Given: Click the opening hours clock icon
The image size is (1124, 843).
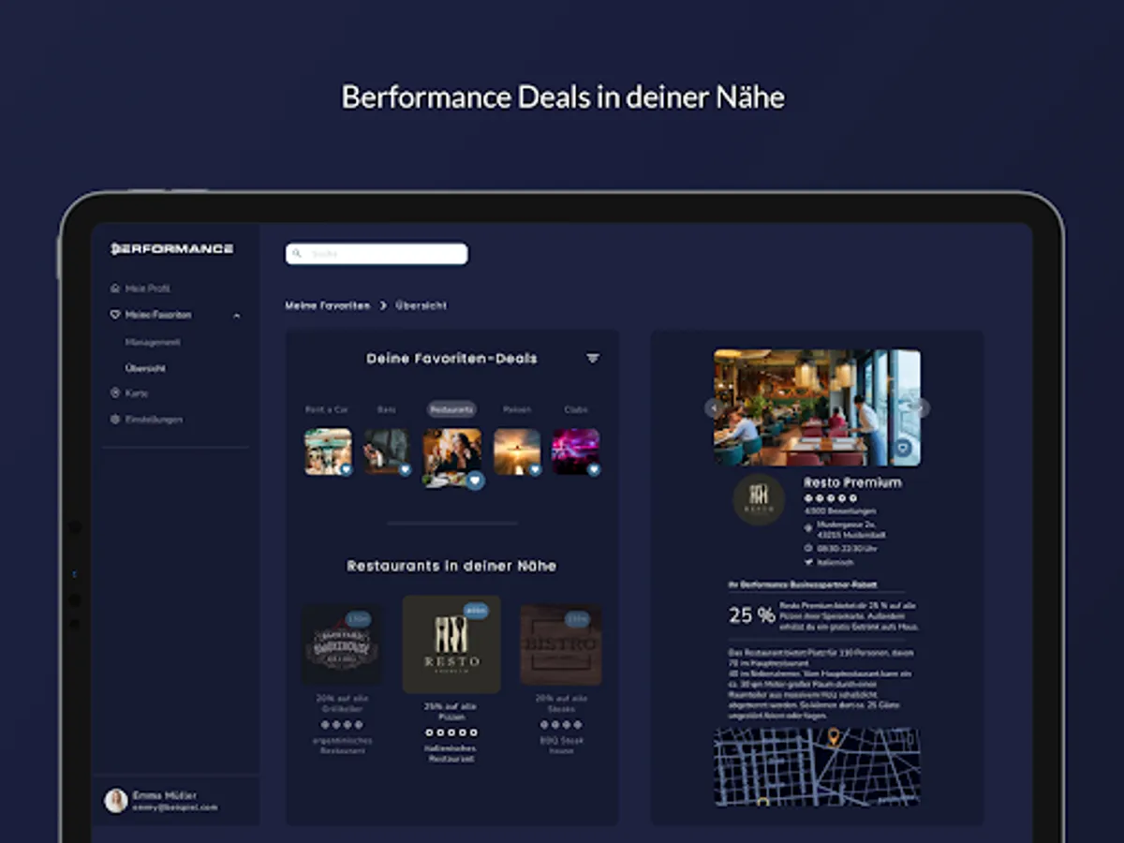Looking at the screenshot, I should (x=809, y=549).
